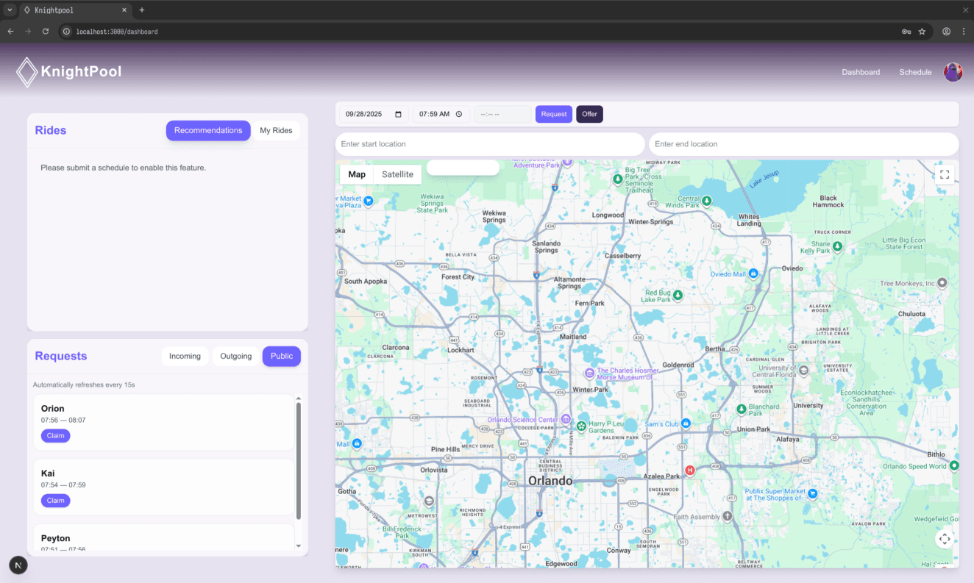Click Orlando Speed World marker
The image size is (974, 583).
click(954, 465)
